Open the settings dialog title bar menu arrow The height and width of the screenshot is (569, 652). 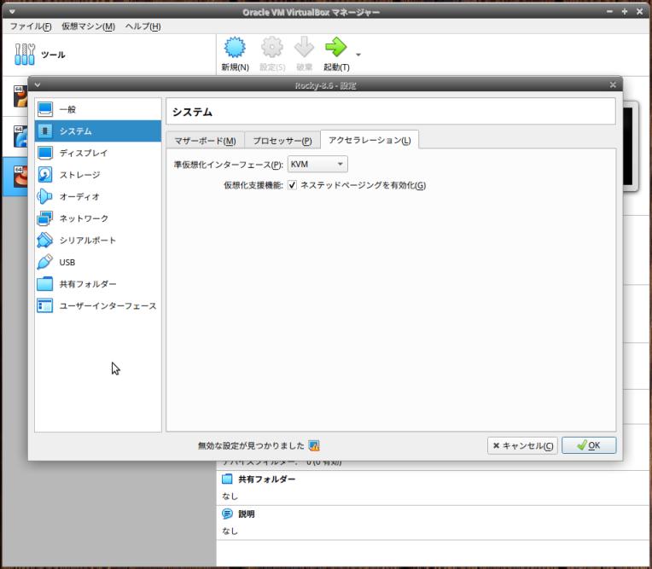tap(38, 84)
